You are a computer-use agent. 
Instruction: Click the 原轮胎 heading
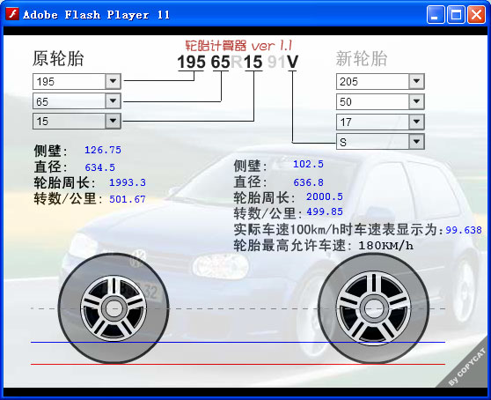click(x=58, y=59)
